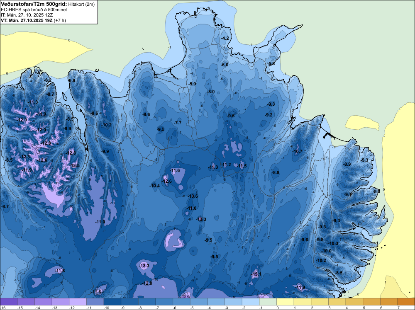This screenshot has width=415, height=310.
Task: Pick the -5.9 temperature value
Action: coord(192,84)
